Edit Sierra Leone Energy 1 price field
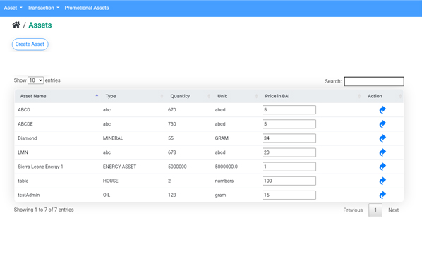Screen dimensions: 422x254 click(x=289, y=167)
